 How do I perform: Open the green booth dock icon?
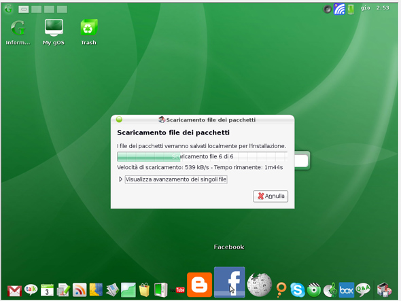click(x=161, y=290)
